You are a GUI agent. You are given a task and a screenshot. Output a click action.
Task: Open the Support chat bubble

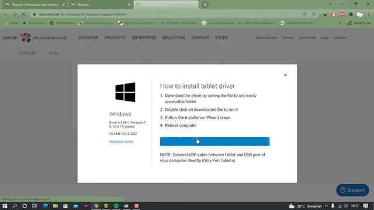coord(352,190)
